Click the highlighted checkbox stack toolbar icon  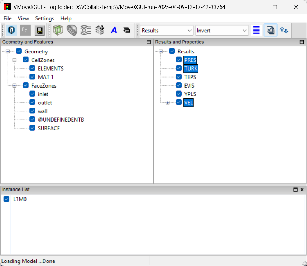click(270, 30)
